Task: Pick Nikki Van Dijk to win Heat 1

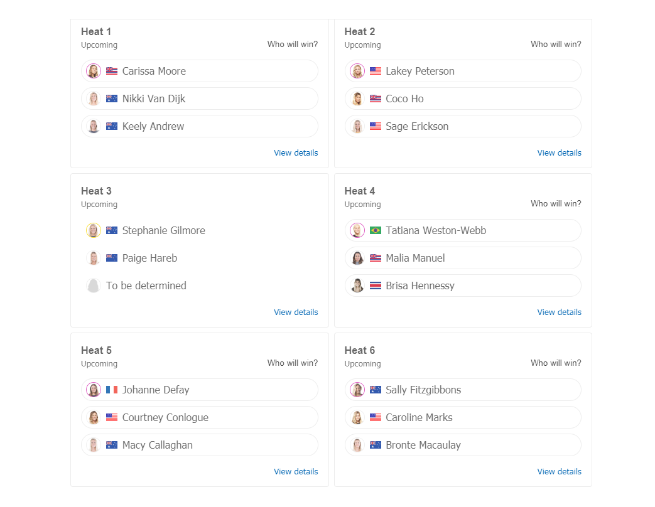Action: pos(200,99)
